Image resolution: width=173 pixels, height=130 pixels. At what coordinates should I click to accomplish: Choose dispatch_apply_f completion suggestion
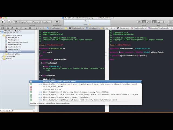tap(85, 95)
